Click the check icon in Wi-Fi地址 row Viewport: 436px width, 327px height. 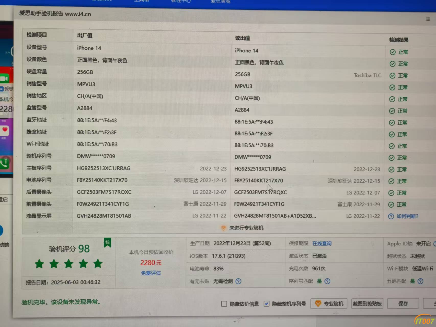(x=392, y=146)
